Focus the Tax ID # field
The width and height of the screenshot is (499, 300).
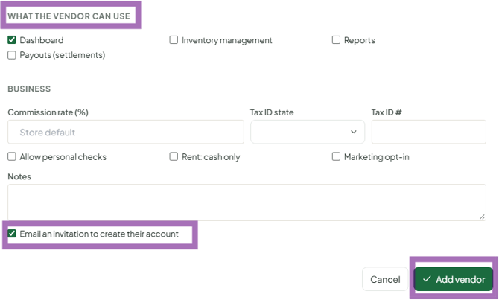pyautogui.click(x=429, y=132)
